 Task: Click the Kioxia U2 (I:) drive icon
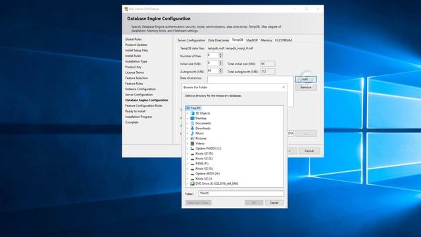coord(192,178)
